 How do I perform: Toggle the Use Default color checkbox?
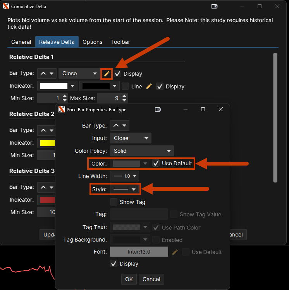156,164
